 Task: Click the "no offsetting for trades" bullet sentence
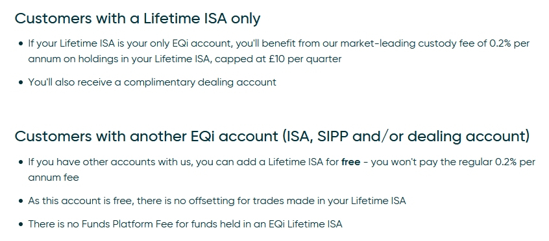tap(217, 201)
